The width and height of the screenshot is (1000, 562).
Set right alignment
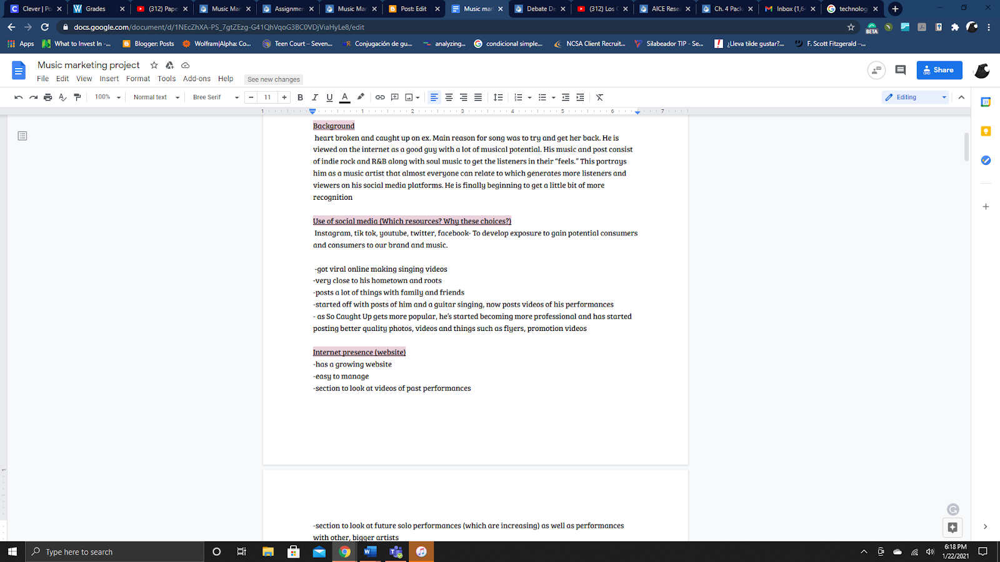point(463,97)
